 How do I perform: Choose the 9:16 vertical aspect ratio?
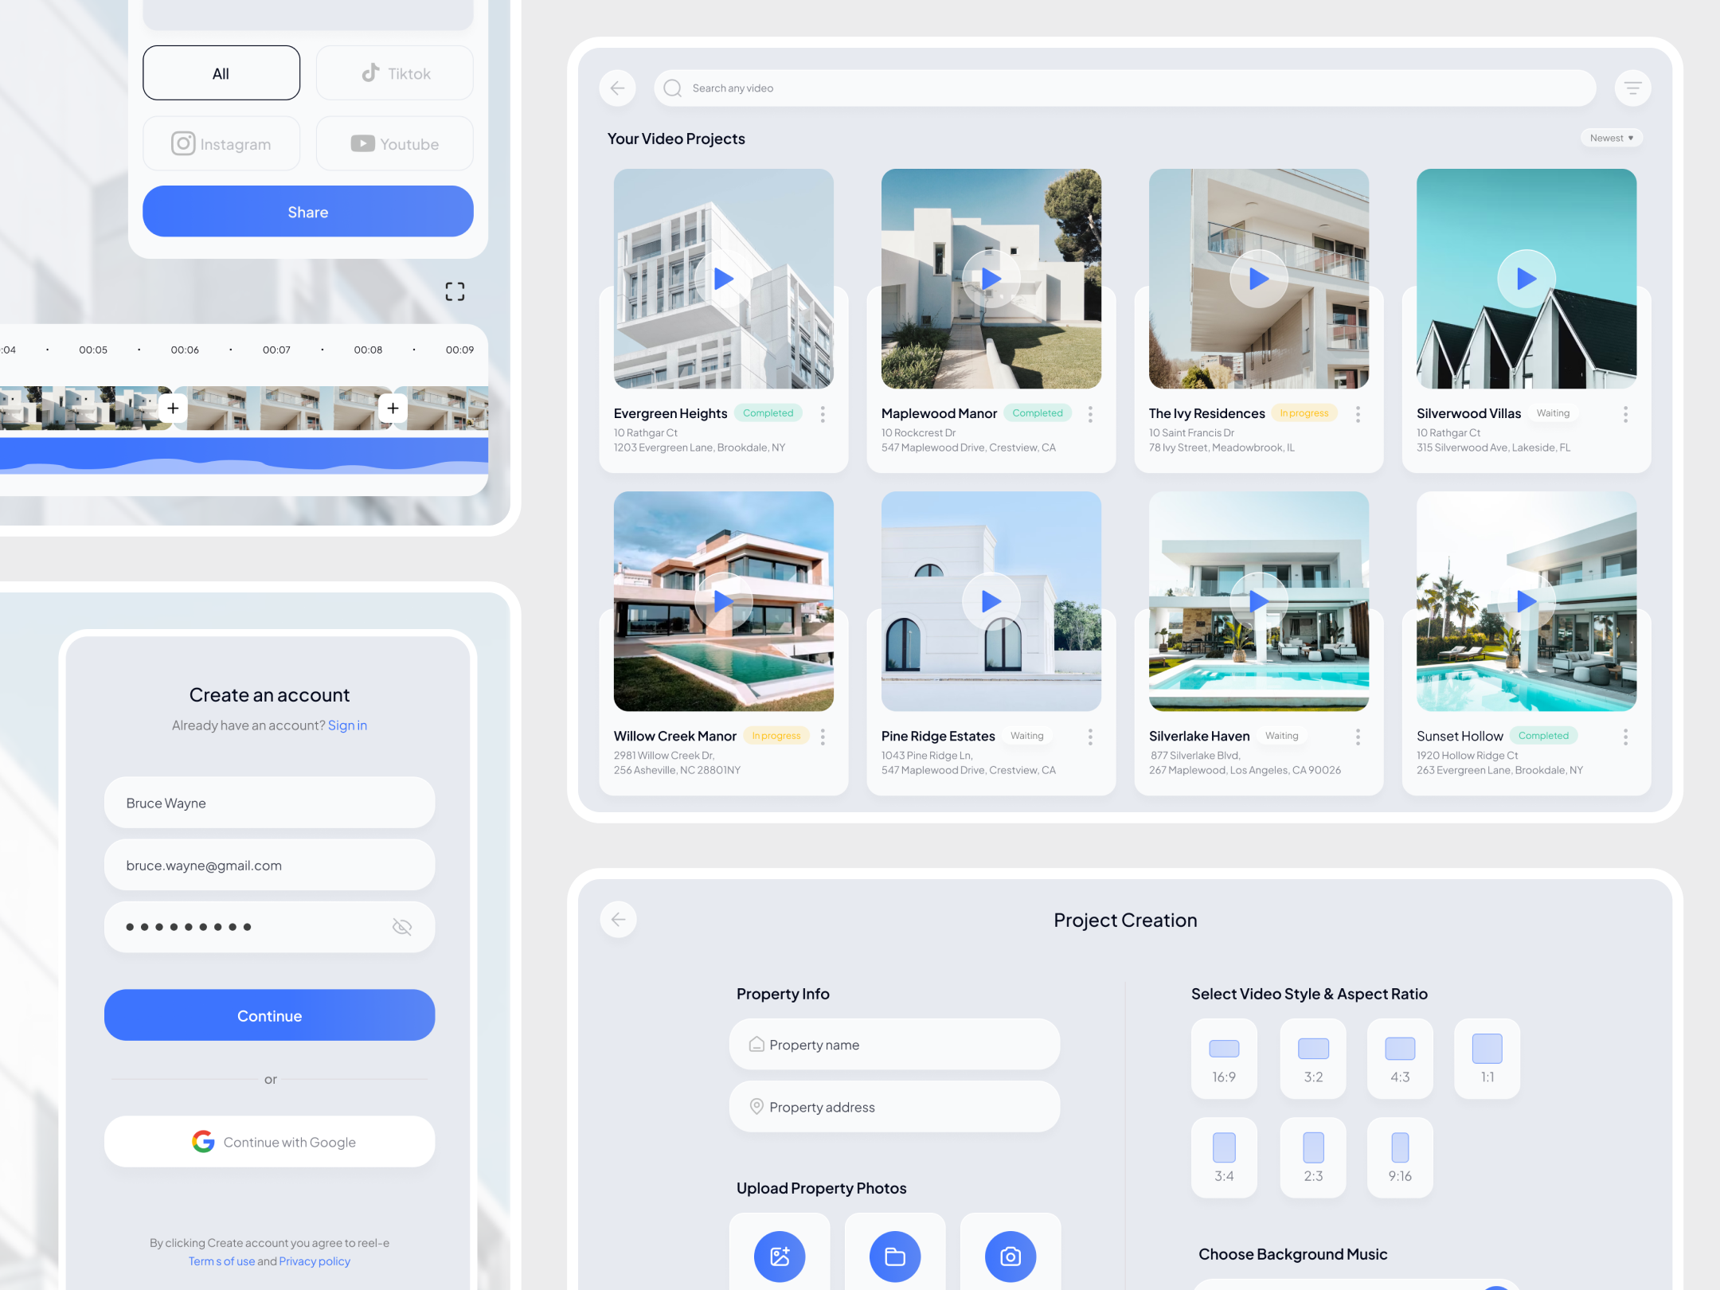tap(1400, 1157)
